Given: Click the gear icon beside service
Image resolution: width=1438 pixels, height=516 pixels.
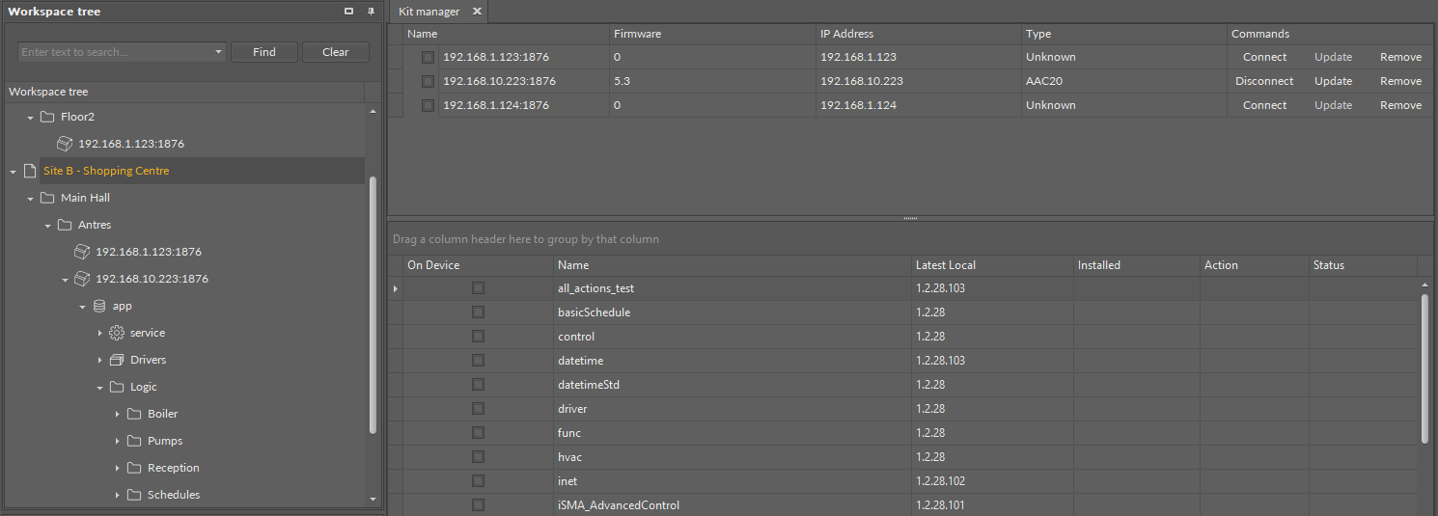Looking at the screenshot, I should coord(117,333).
